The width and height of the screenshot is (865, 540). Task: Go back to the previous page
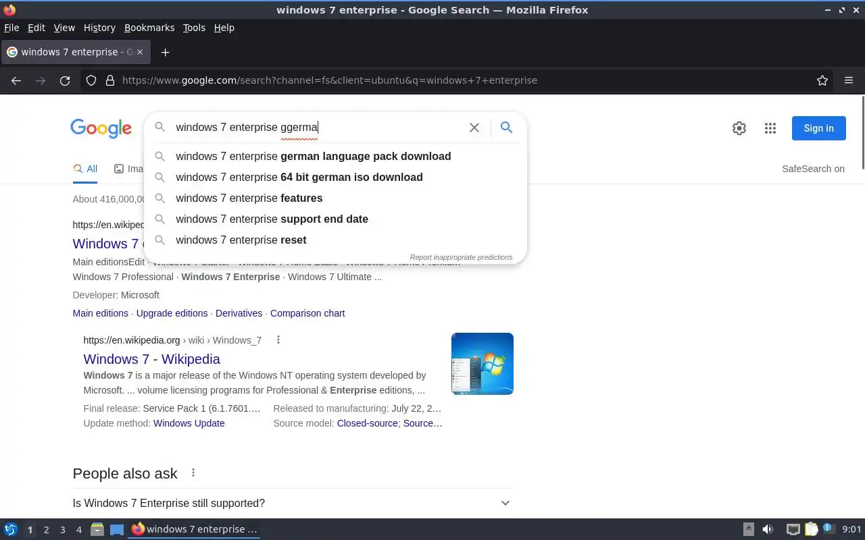pyautogui.click(x=16, y=80)
